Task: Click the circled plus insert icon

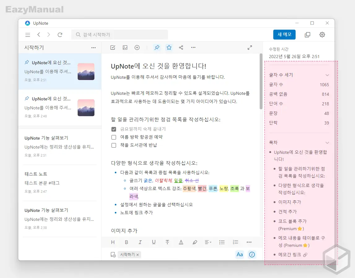Action: click(x=137, y=48)
